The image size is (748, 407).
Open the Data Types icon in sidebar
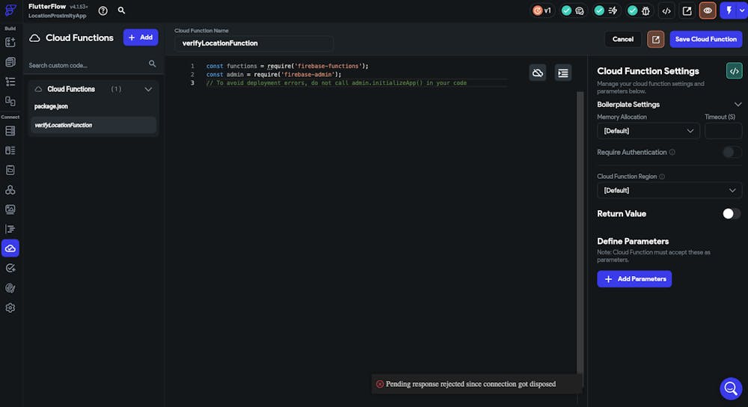click(10, 150)
